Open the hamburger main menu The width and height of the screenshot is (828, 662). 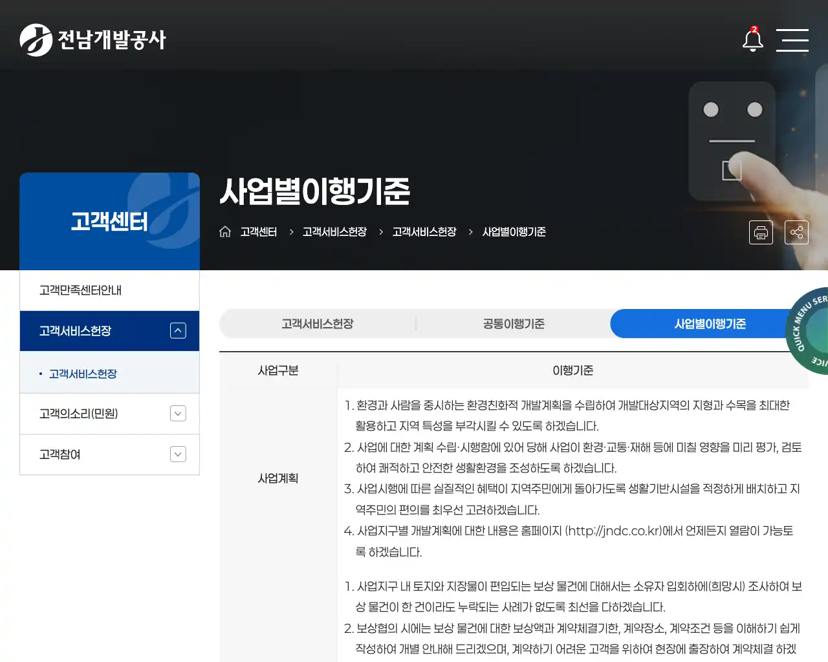click(x=792, y=40)
